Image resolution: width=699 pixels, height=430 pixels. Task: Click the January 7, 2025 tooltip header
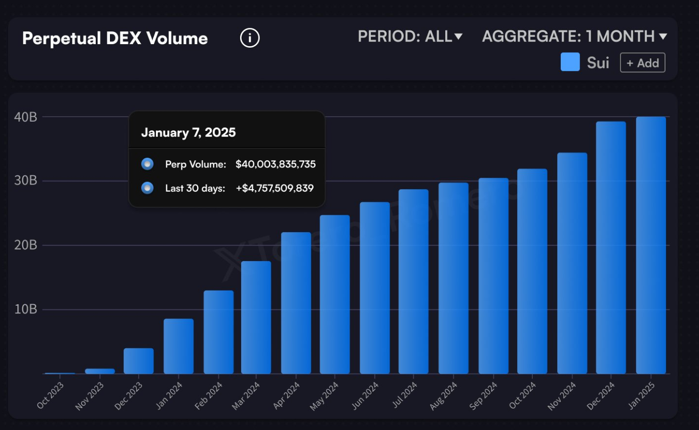188,132
